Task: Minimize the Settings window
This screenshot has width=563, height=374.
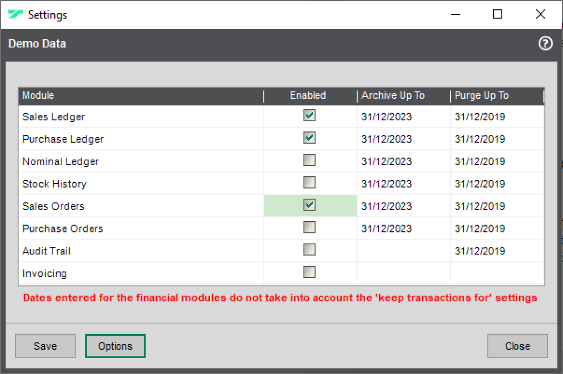Action: pos(456,15)
